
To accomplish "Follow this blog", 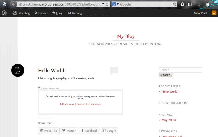I will tap(41, 13).
